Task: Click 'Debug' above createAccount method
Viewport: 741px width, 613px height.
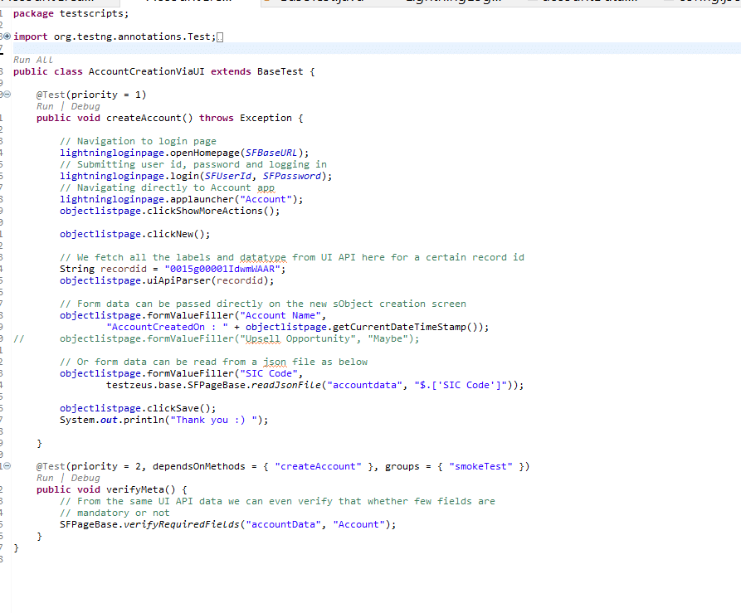Action: 85,106
